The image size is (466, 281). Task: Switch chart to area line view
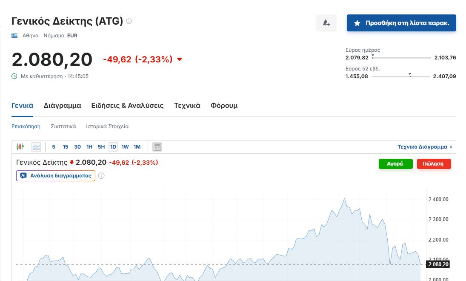click(36, 147)
